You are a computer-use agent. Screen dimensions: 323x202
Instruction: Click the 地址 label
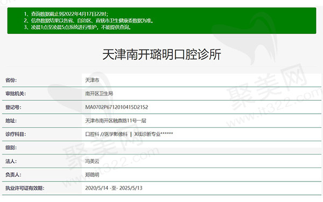[11, 121]
